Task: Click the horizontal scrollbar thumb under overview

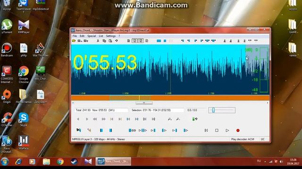Action: [144, 103]
